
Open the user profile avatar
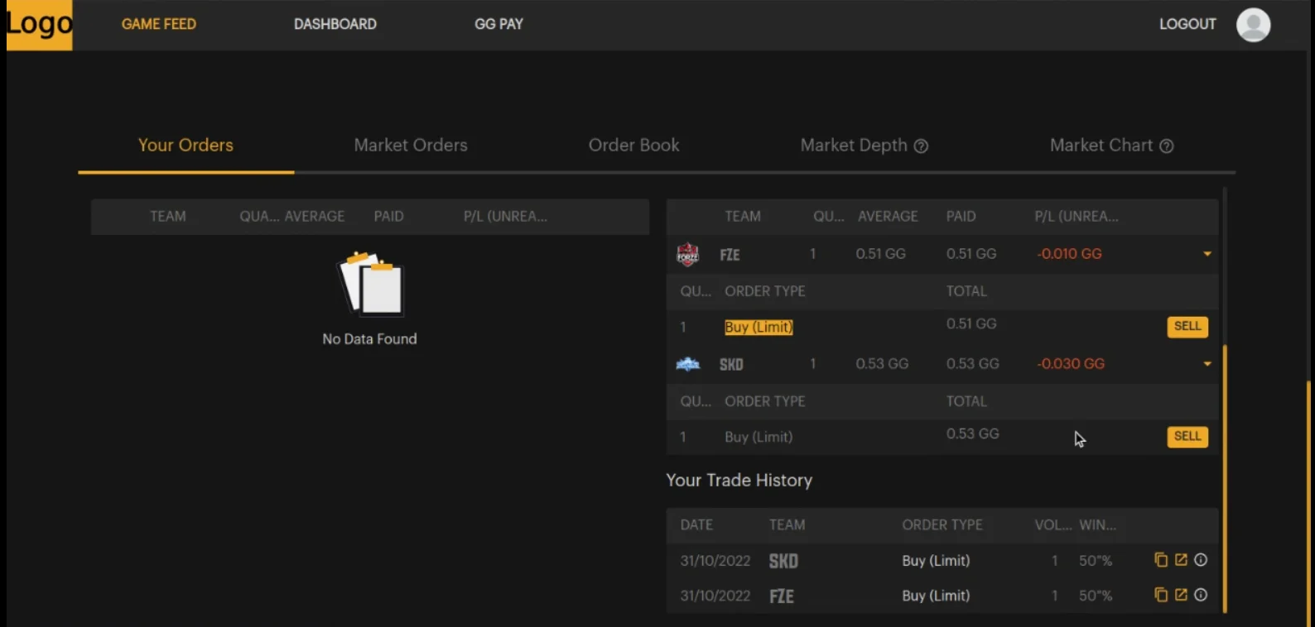(1253, 25)
